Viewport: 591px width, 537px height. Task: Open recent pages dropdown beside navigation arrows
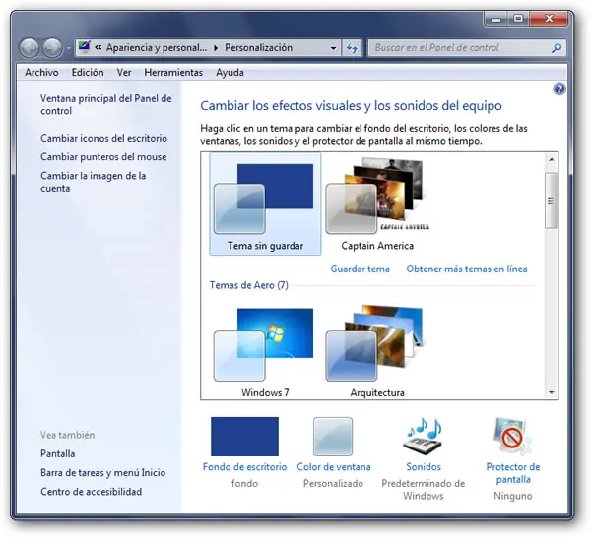coord(68,48)
